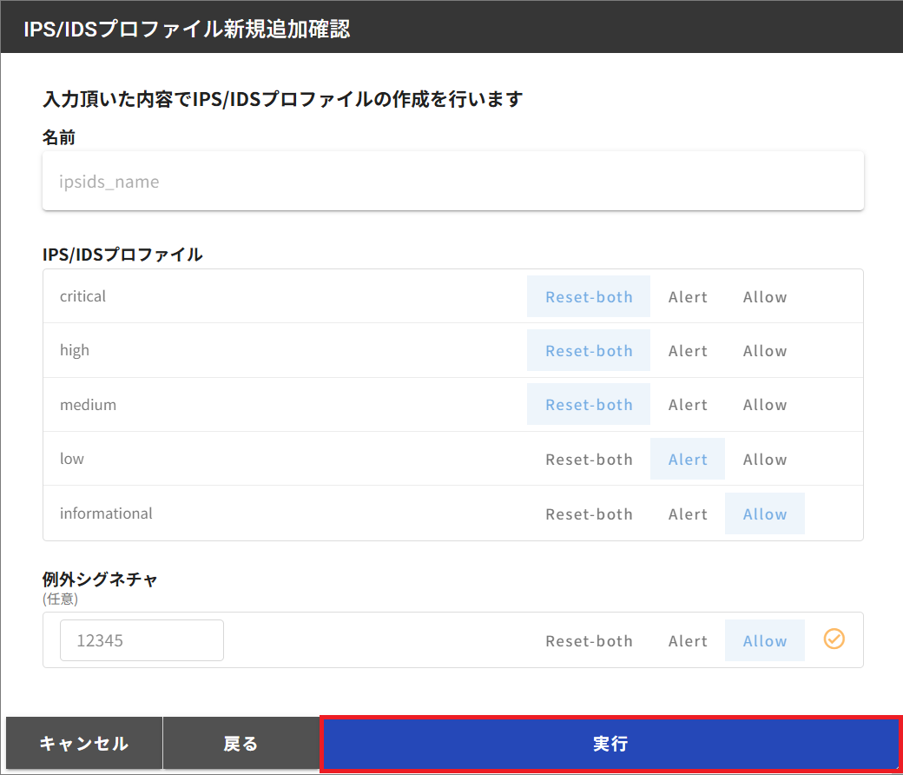Click the Reset-both selection on medium row

589,404
